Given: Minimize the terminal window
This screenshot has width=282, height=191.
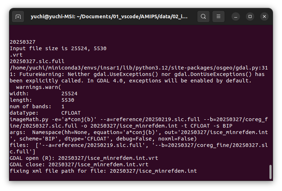Looking at the screenshot, I should point(236,17).
